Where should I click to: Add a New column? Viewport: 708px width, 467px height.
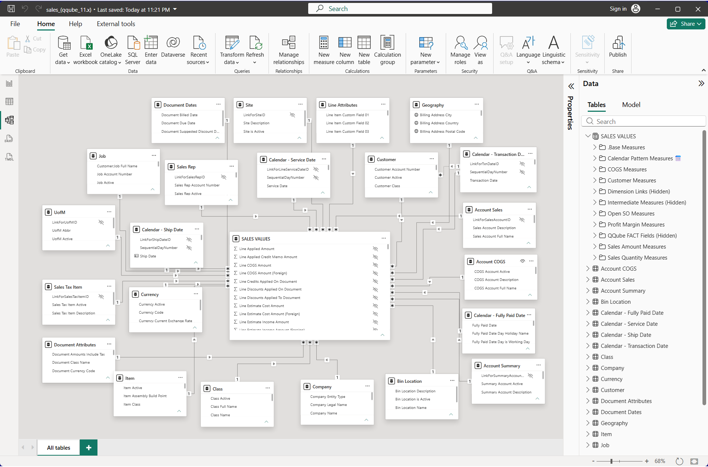pos(345,50)
